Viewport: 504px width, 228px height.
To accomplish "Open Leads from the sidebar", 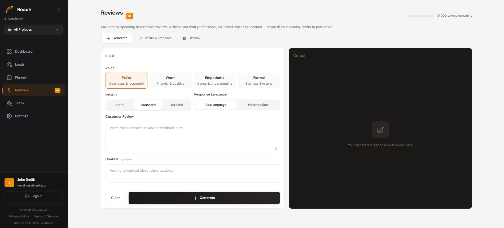I will [33, 65].
